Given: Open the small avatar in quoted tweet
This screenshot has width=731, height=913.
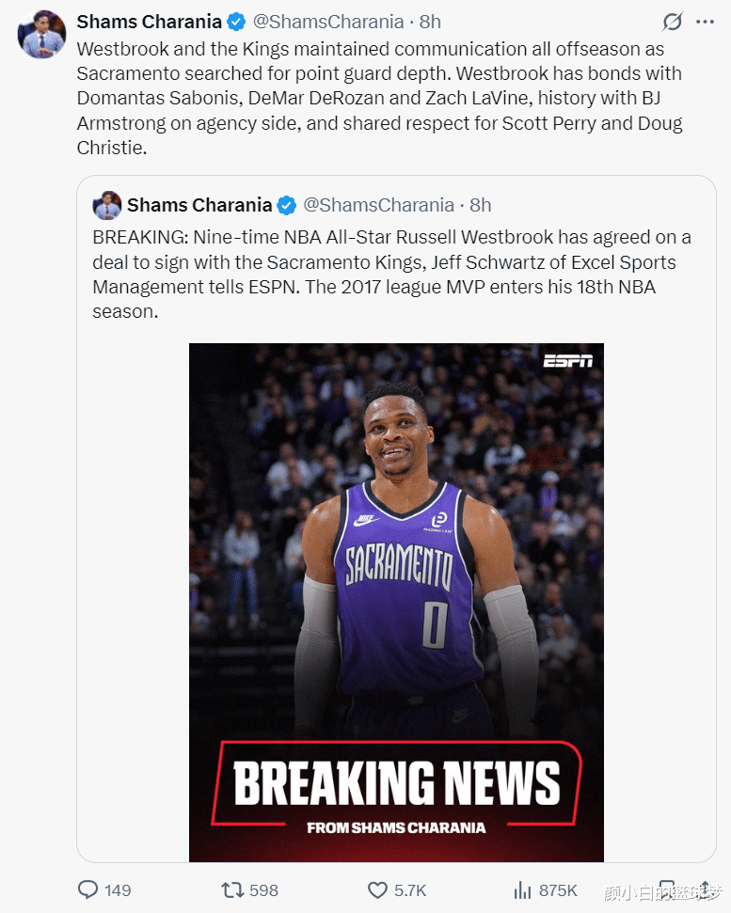Looking at the screenshot, I should click(106, 205).
